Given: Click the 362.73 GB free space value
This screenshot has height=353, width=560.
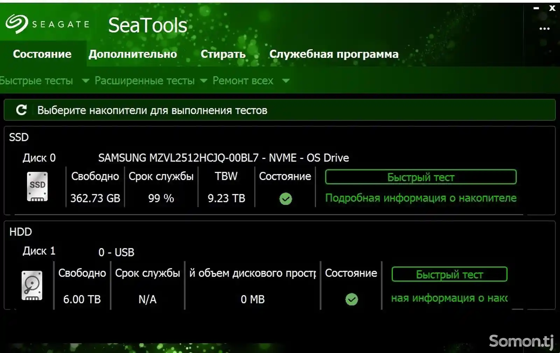Looking at the screenshot, I should coord(95,198).
